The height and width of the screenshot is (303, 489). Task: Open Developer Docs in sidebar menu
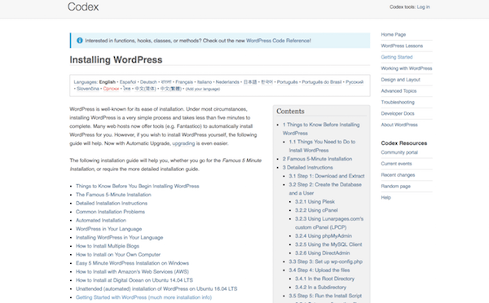(x=398, y=113)
